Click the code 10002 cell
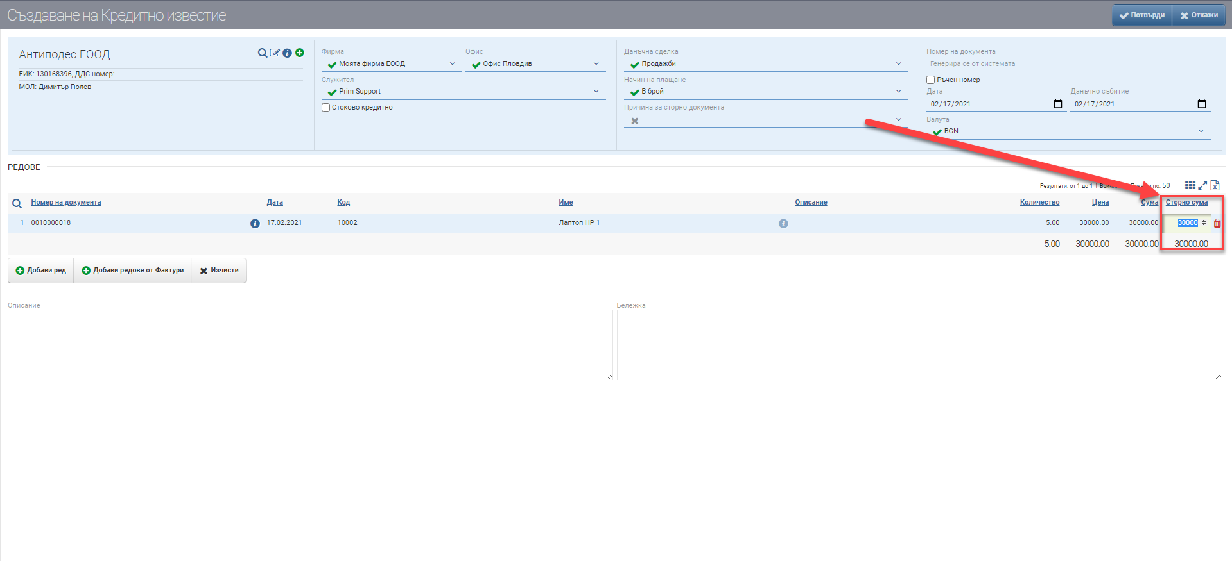1232x561 pixels. (347, 223)
